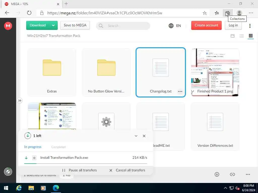
Task: Open Windows Start menu
Action: tap(6, 188)
